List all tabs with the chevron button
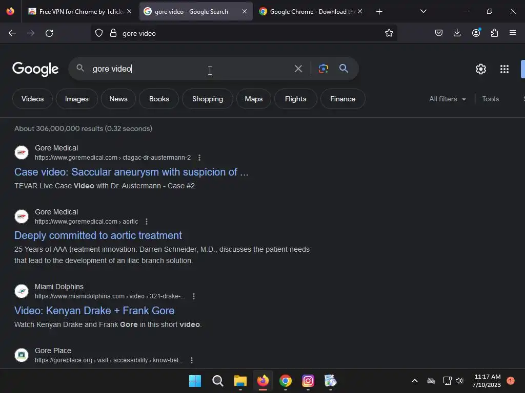The height and width of the screenshot is (393, 525). coord(423,12)
